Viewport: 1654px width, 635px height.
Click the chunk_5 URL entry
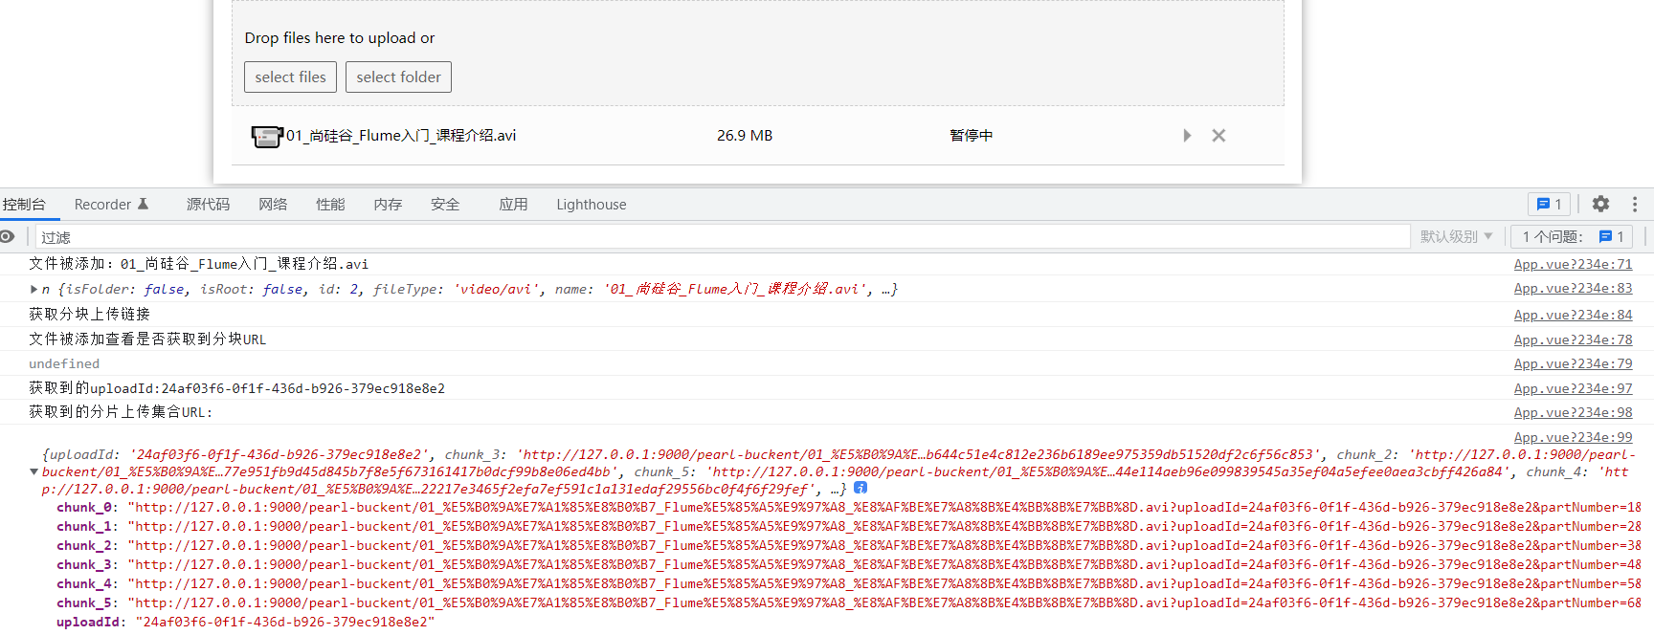click(848, 602)
